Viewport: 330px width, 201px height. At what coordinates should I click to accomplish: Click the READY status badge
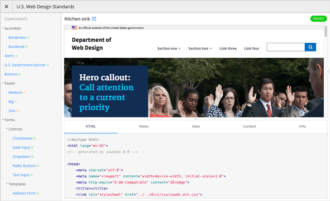[319, 19]
